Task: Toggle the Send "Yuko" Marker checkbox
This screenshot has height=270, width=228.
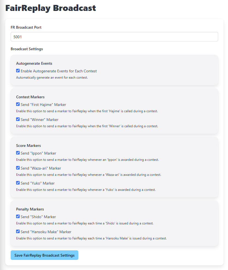Action: 18,183
